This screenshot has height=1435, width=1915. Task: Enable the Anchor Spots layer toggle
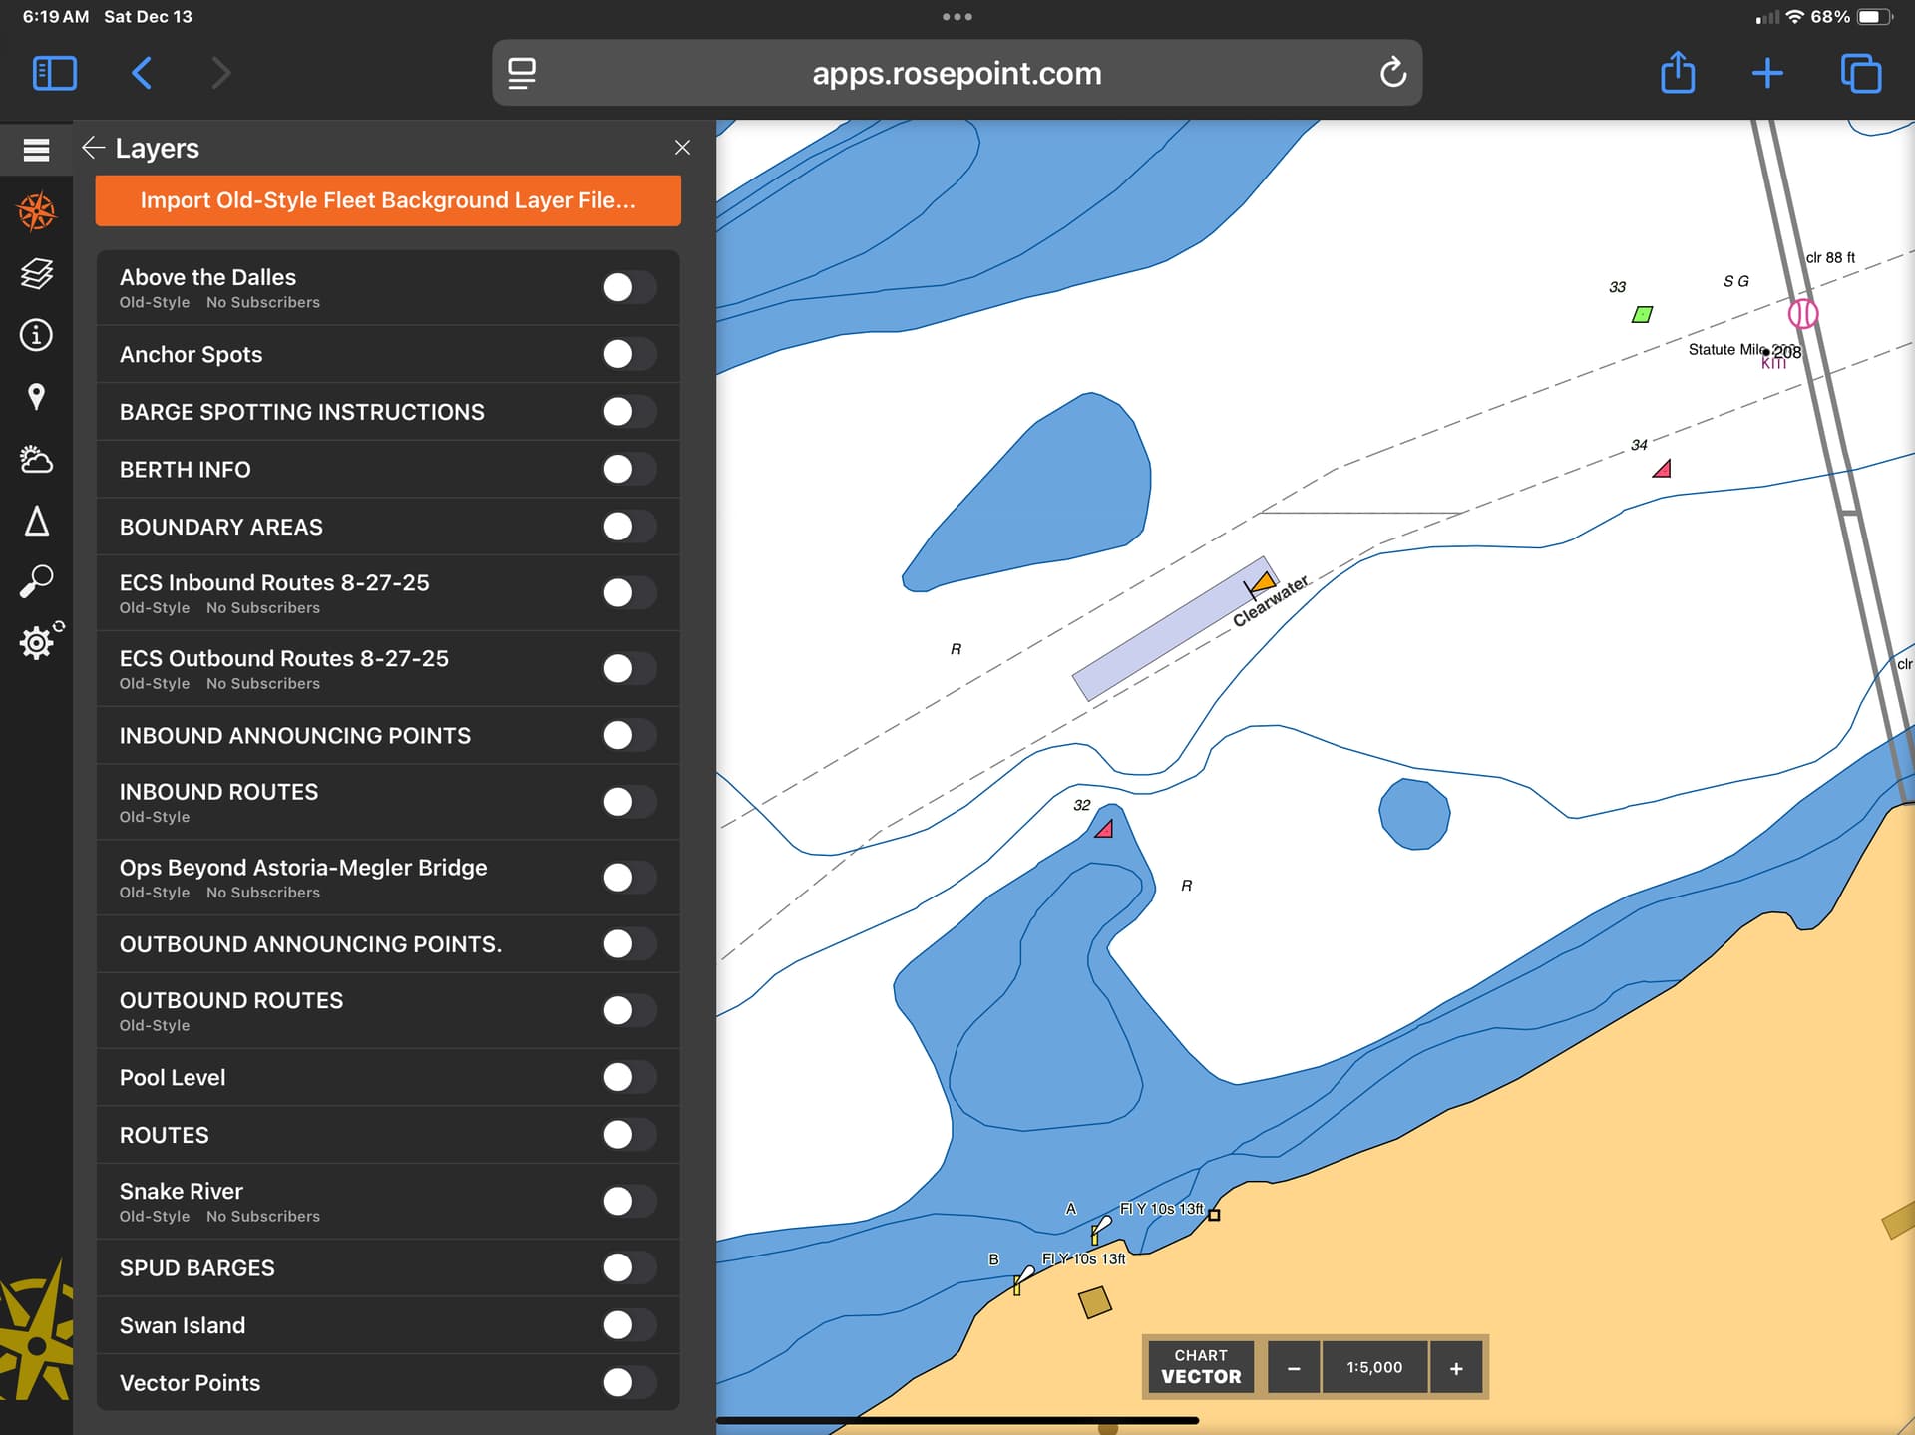click(628, 354)
